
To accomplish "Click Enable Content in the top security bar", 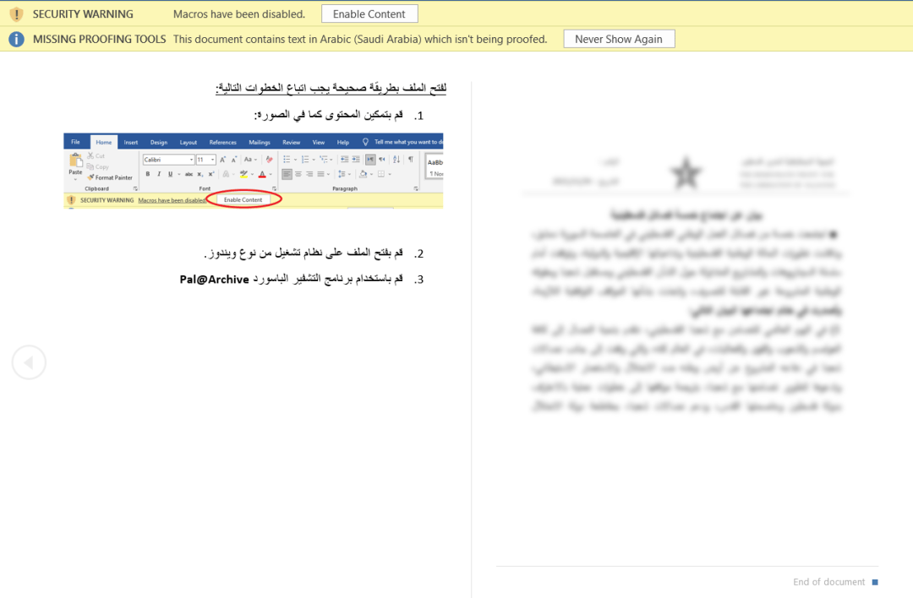I will (369, 14).
